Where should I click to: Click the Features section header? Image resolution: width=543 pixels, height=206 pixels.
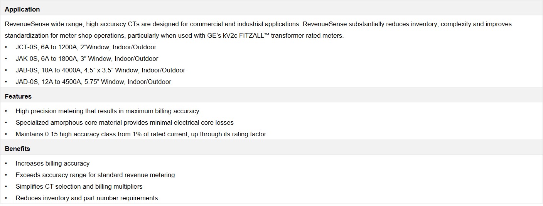click(x=18, y=96)
